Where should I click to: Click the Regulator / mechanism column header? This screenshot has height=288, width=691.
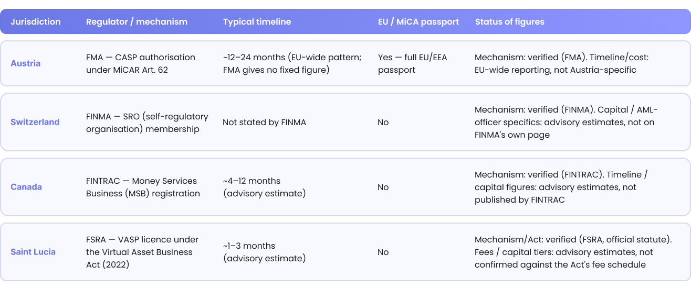[137, 22]
